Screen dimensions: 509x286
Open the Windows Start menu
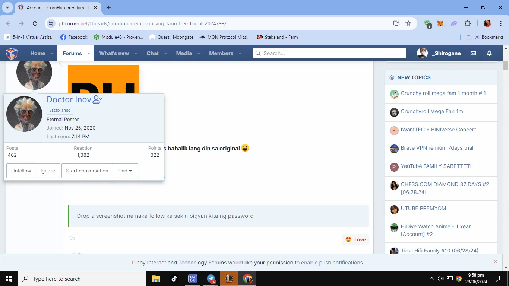point(9,279)
